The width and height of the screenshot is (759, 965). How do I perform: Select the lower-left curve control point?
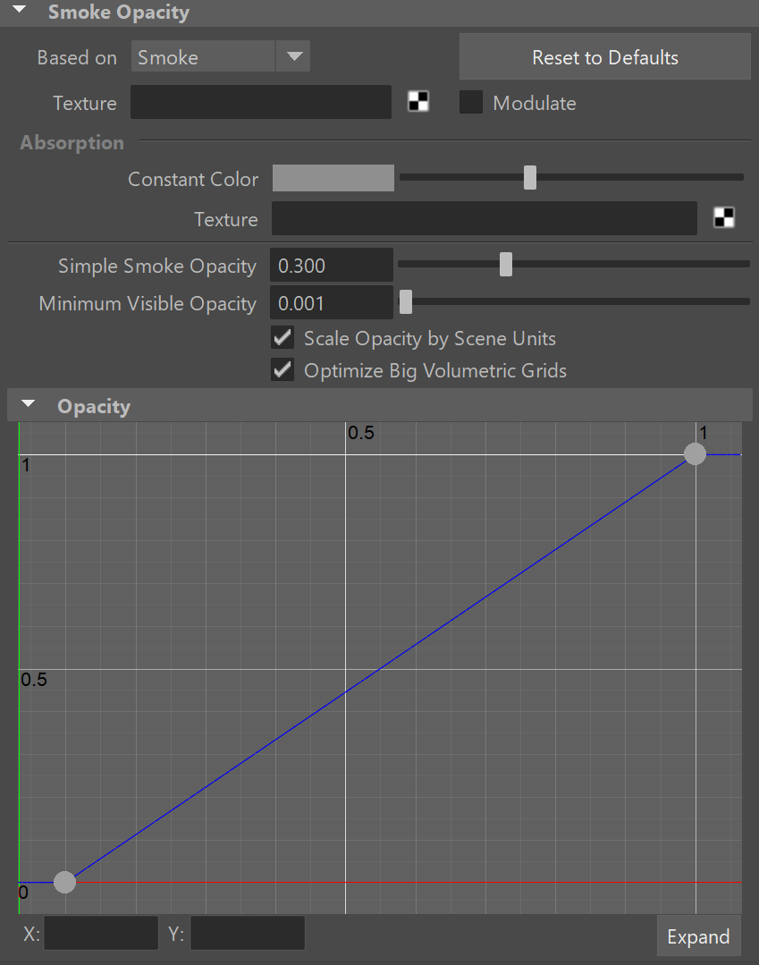pos(64,882)
